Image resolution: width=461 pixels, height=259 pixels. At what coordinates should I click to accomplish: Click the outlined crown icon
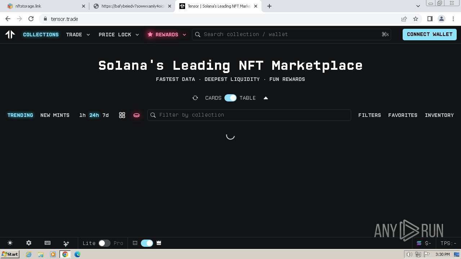135,243
